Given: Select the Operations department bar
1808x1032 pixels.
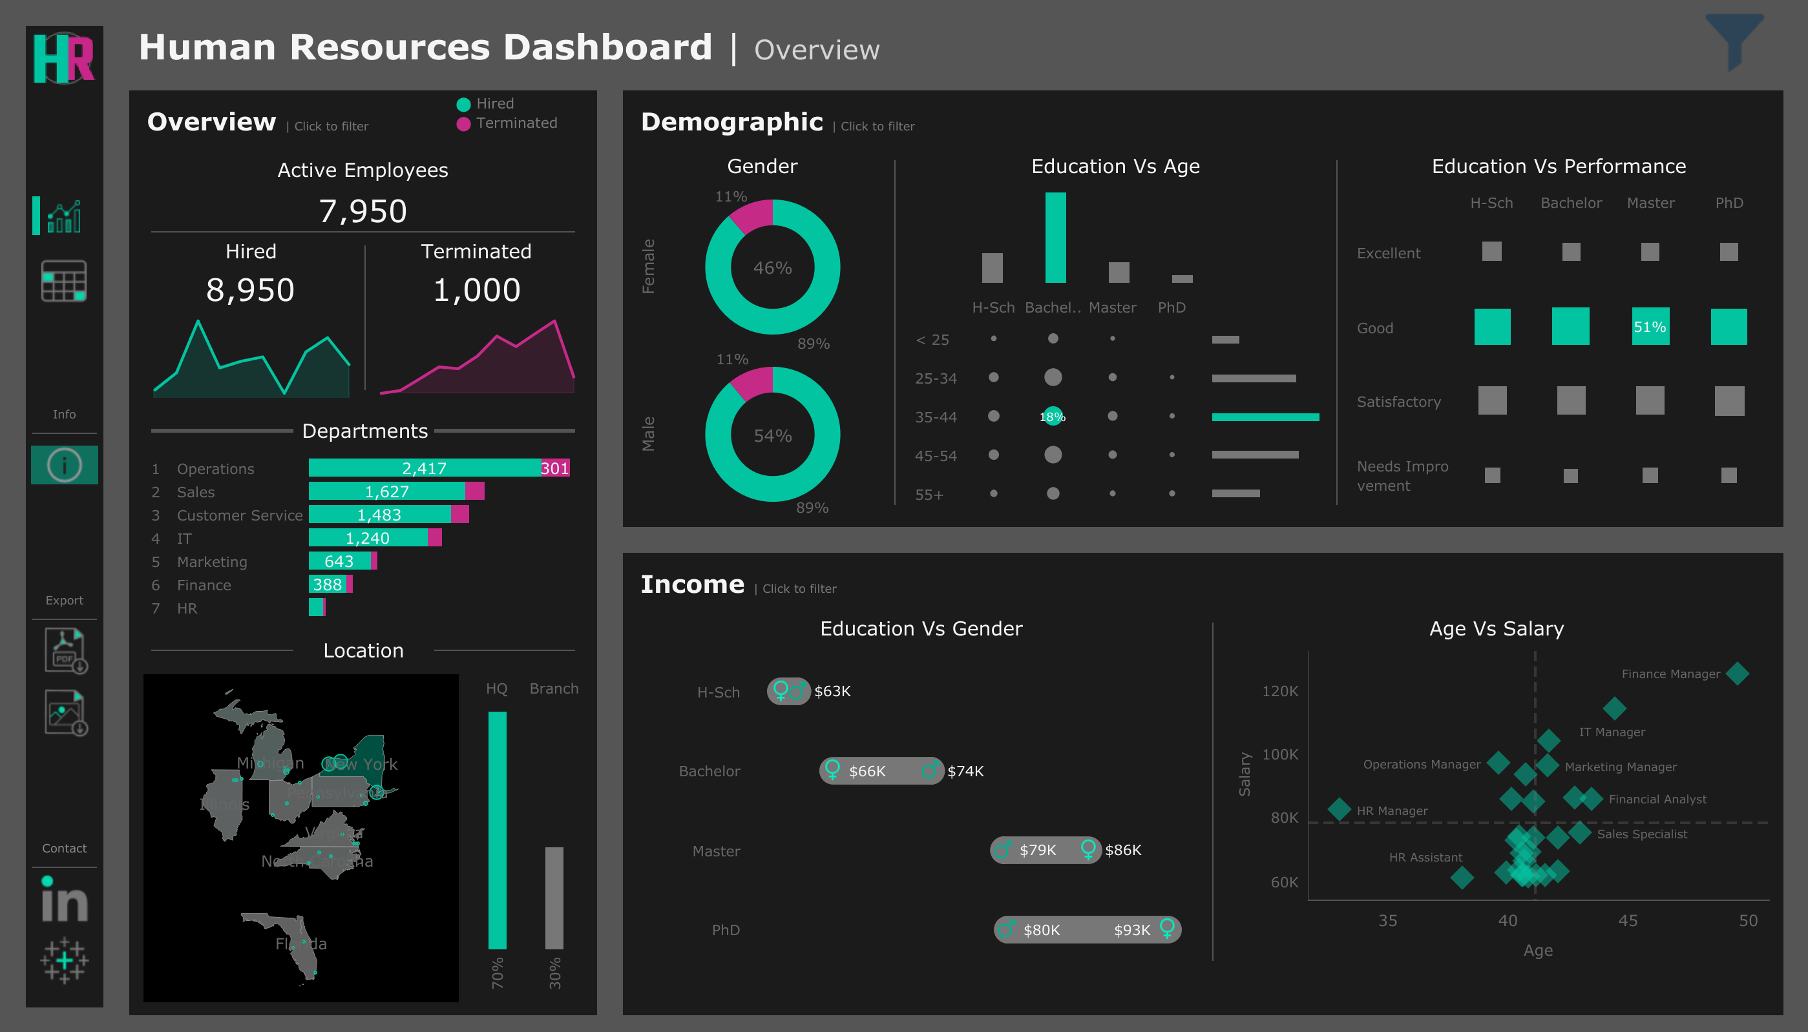Looking at the screenshot, I should point(425,468).
